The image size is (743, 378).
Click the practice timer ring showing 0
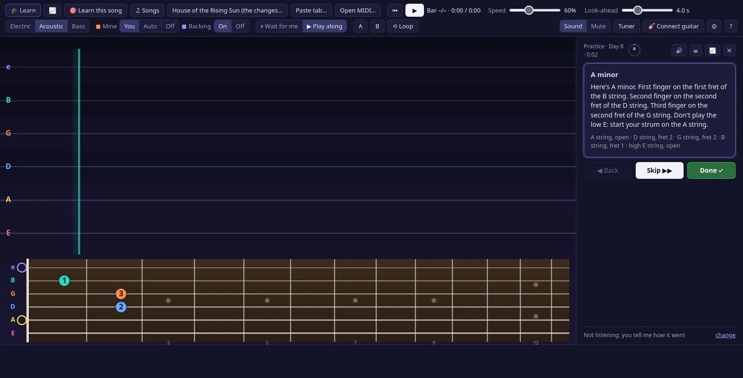[x=634, y=50]
